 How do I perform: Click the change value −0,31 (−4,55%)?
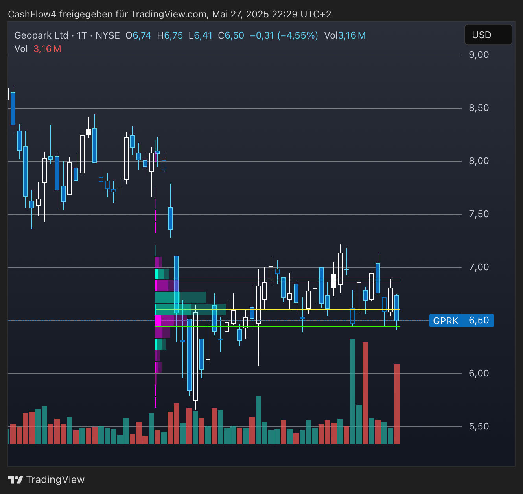(284, 35)
